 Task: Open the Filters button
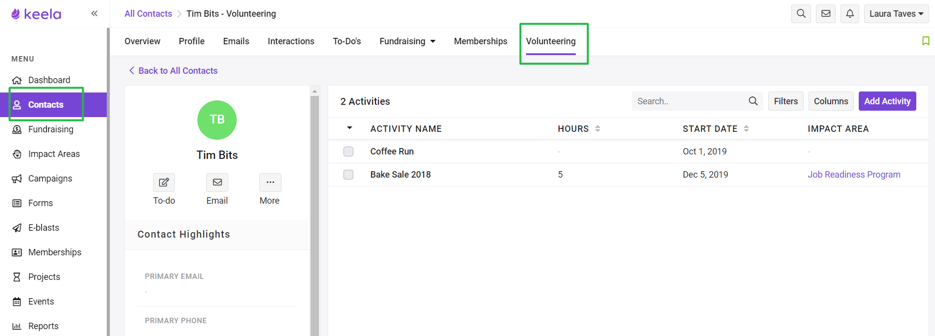(786, 101)
